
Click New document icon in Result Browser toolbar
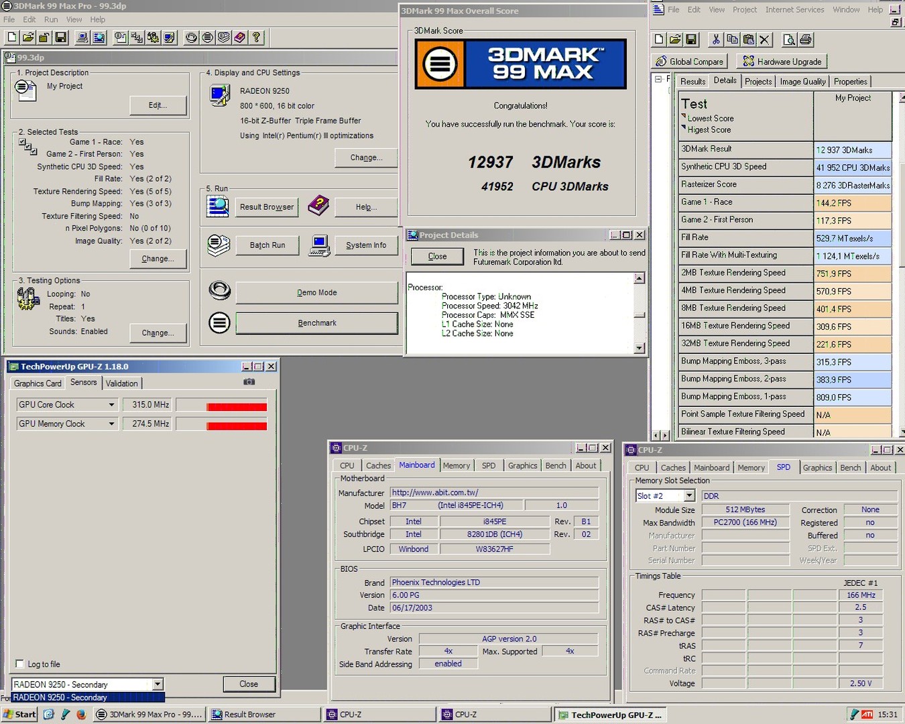pyautogui.click(x=659, y=40)
